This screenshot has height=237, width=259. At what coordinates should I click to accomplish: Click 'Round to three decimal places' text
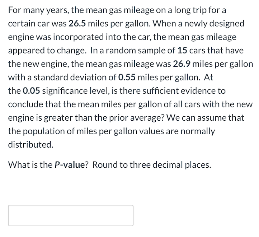(x=151, y=165)
